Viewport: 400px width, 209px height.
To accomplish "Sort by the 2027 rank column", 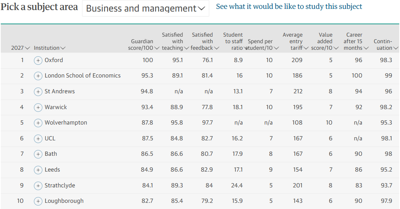I will (20, 48).
